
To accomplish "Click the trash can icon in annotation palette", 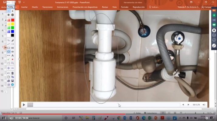I will point(12,73).
